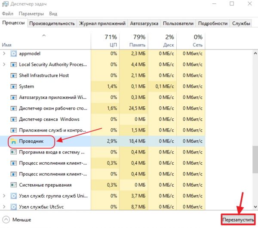This screenshot has height=228, width=258.
Task: Select Приложение служб и контроллеров row
Action: click(x=102, y=130)
